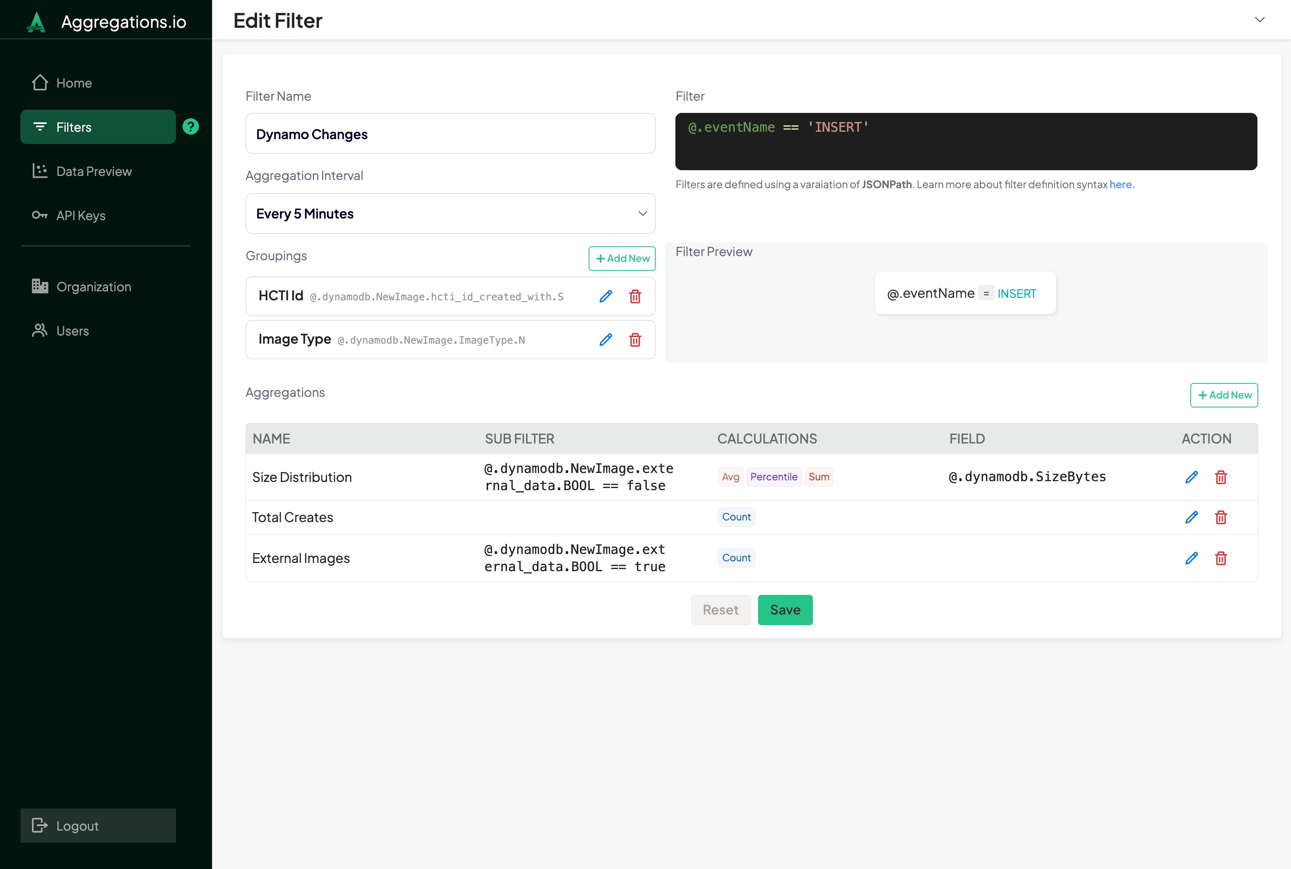1291x869 pixels.
Task: Save the filter changes
Action: coord(784,610)
